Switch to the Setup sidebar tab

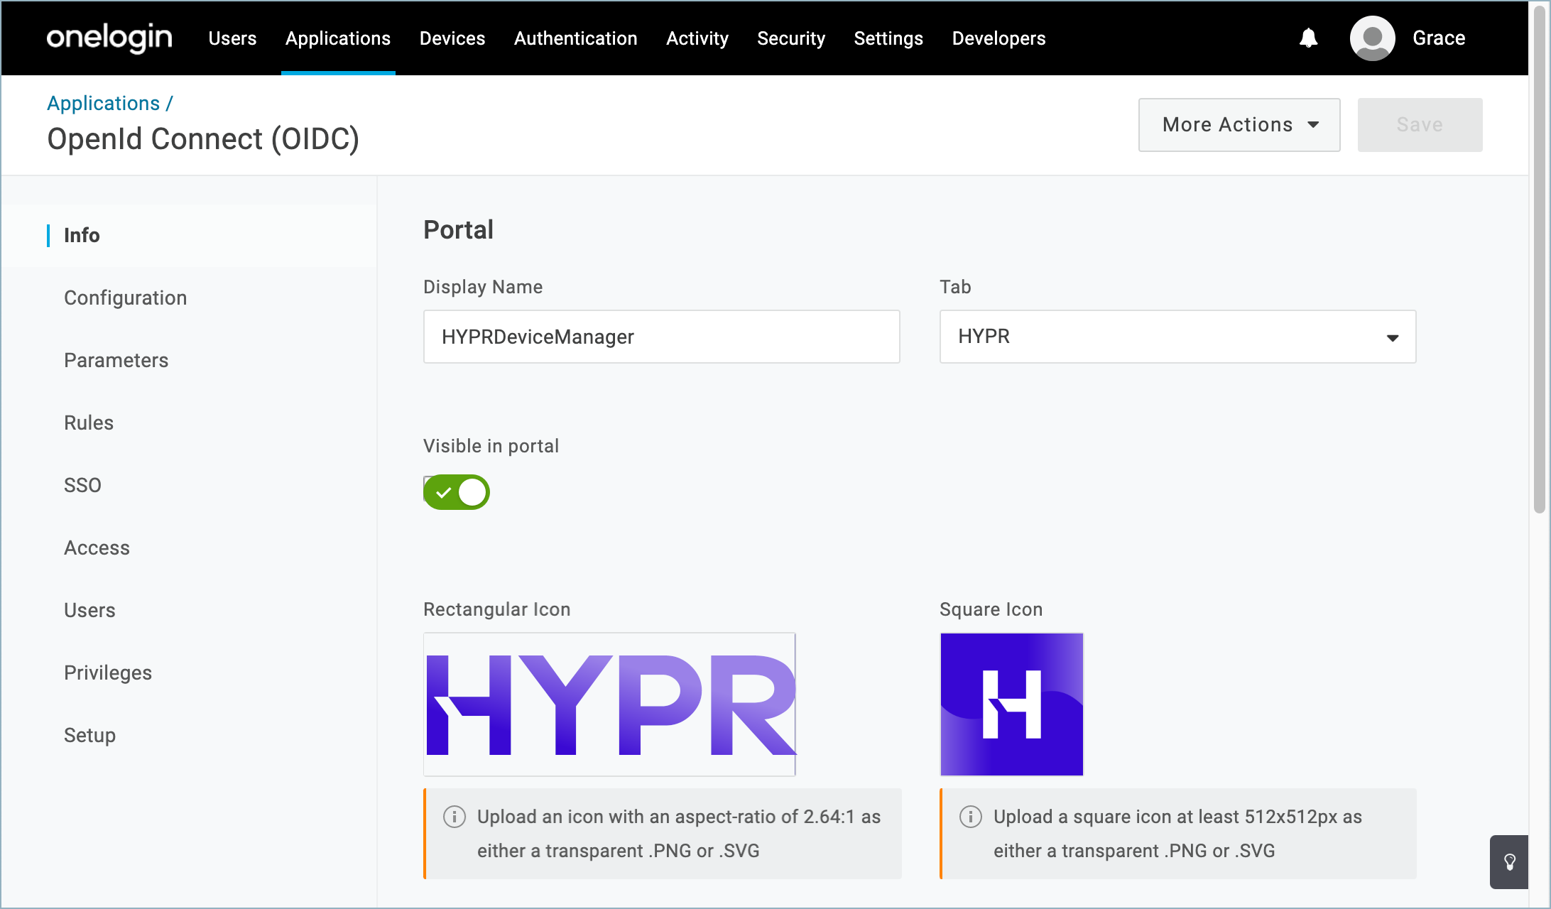click(x=90, y=735)
